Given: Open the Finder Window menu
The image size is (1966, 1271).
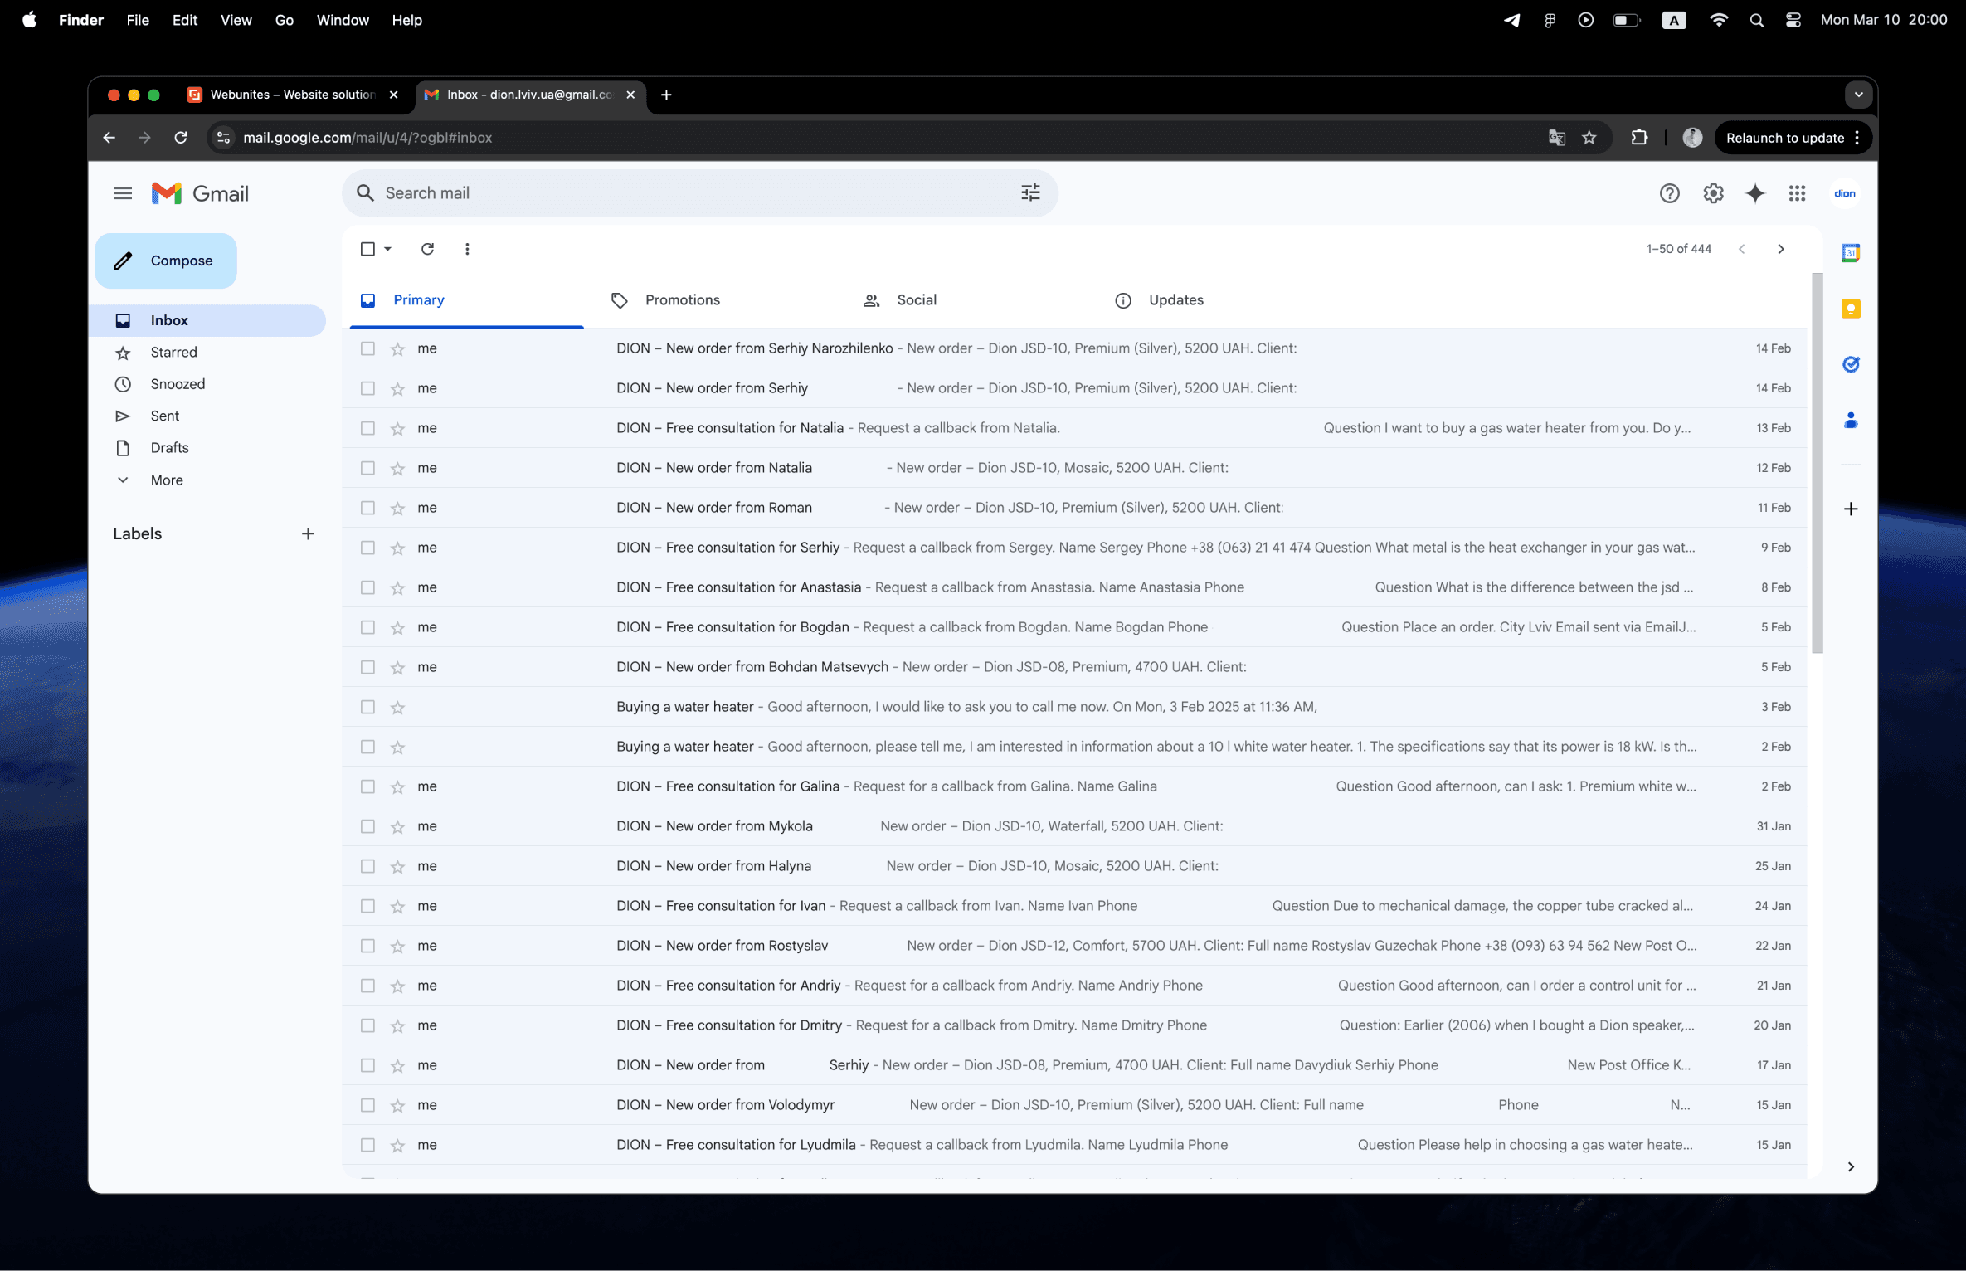Looking at the screenshot, I should [x=343, y=20].
